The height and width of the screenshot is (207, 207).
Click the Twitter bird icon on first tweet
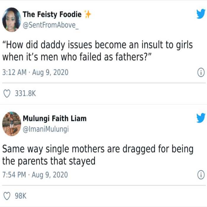(x=201, y=14)
